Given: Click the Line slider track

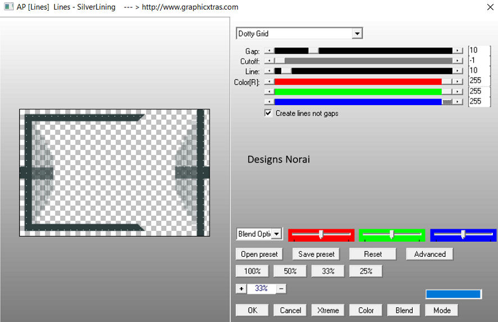Looking at the screenshot, I should tap(363, 71).
